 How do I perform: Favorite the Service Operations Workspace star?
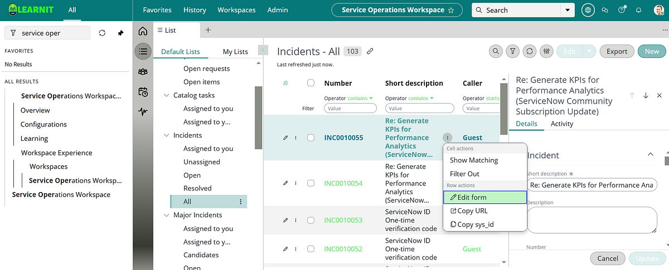(451, 10)
